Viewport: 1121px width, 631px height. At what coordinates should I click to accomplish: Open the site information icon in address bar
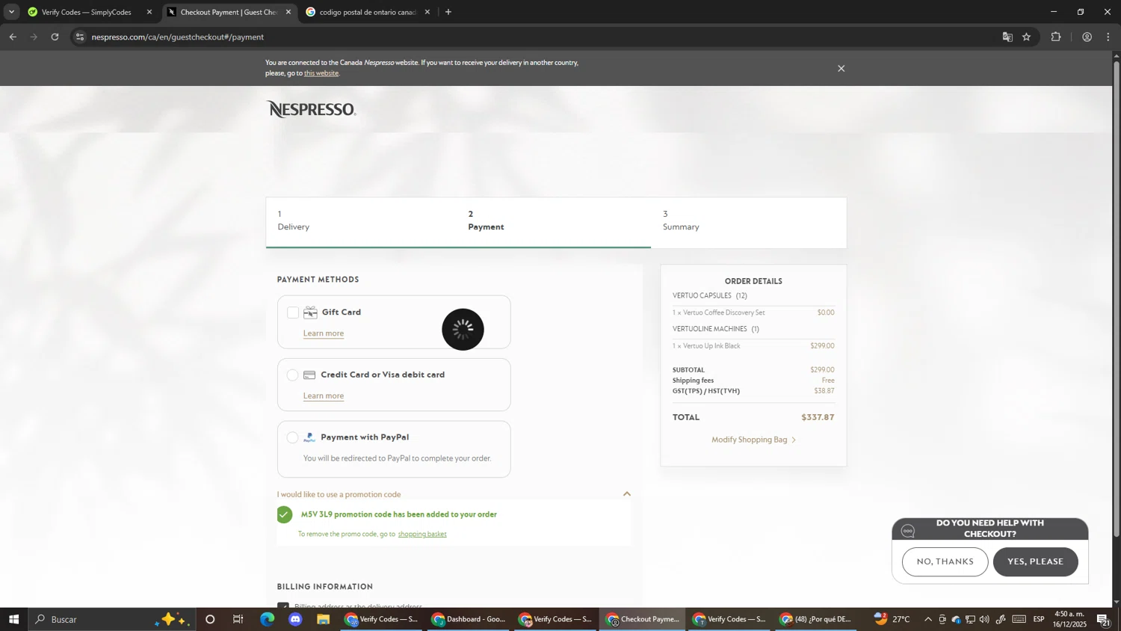[x=80, y=37]
